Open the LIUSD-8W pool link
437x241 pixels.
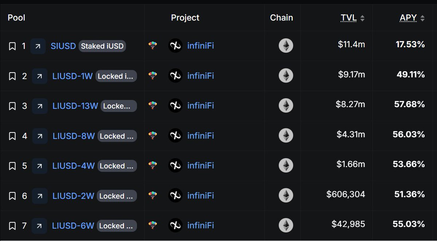click(x=74, y=136)
